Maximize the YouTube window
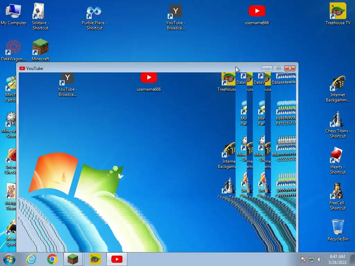 (x=278, y=68)
